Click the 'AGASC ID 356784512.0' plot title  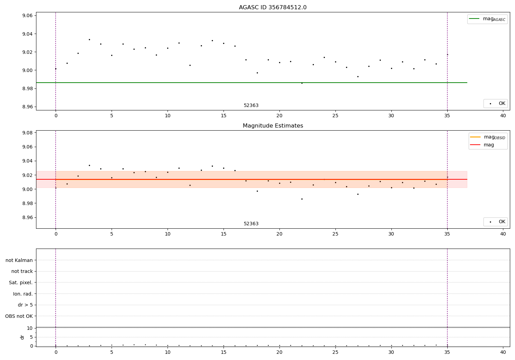(273, 8)
